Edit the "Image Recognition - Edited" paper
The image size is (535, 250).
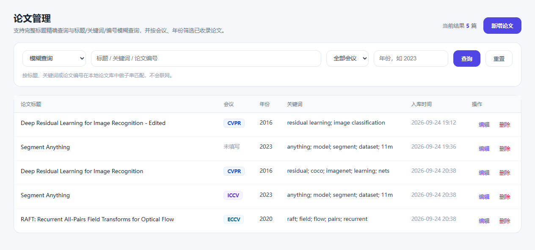(484, 125)
